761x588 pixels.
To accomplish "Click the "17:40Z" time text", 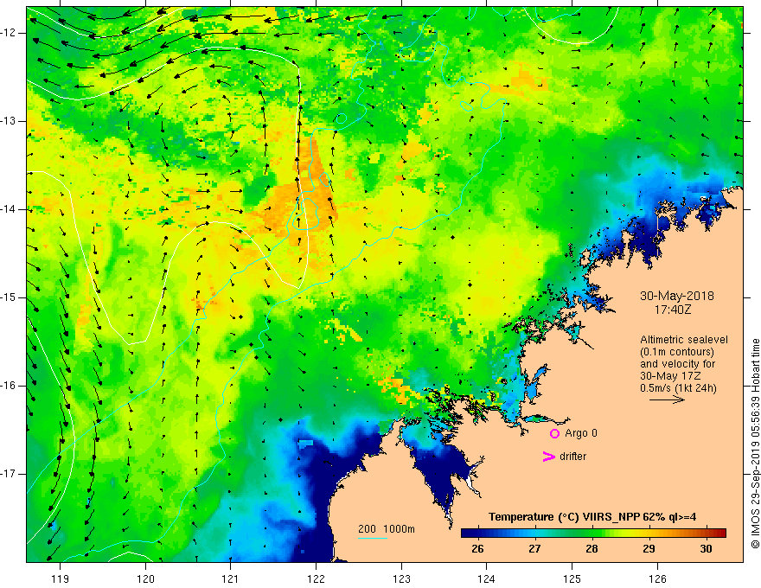I will point(672,309).
